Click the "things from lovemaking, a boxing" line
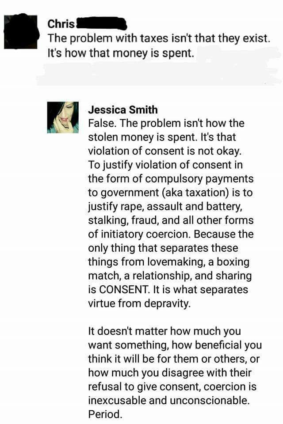Image resolution: width=283 pixels, height=424 pixels. (169, 262)
